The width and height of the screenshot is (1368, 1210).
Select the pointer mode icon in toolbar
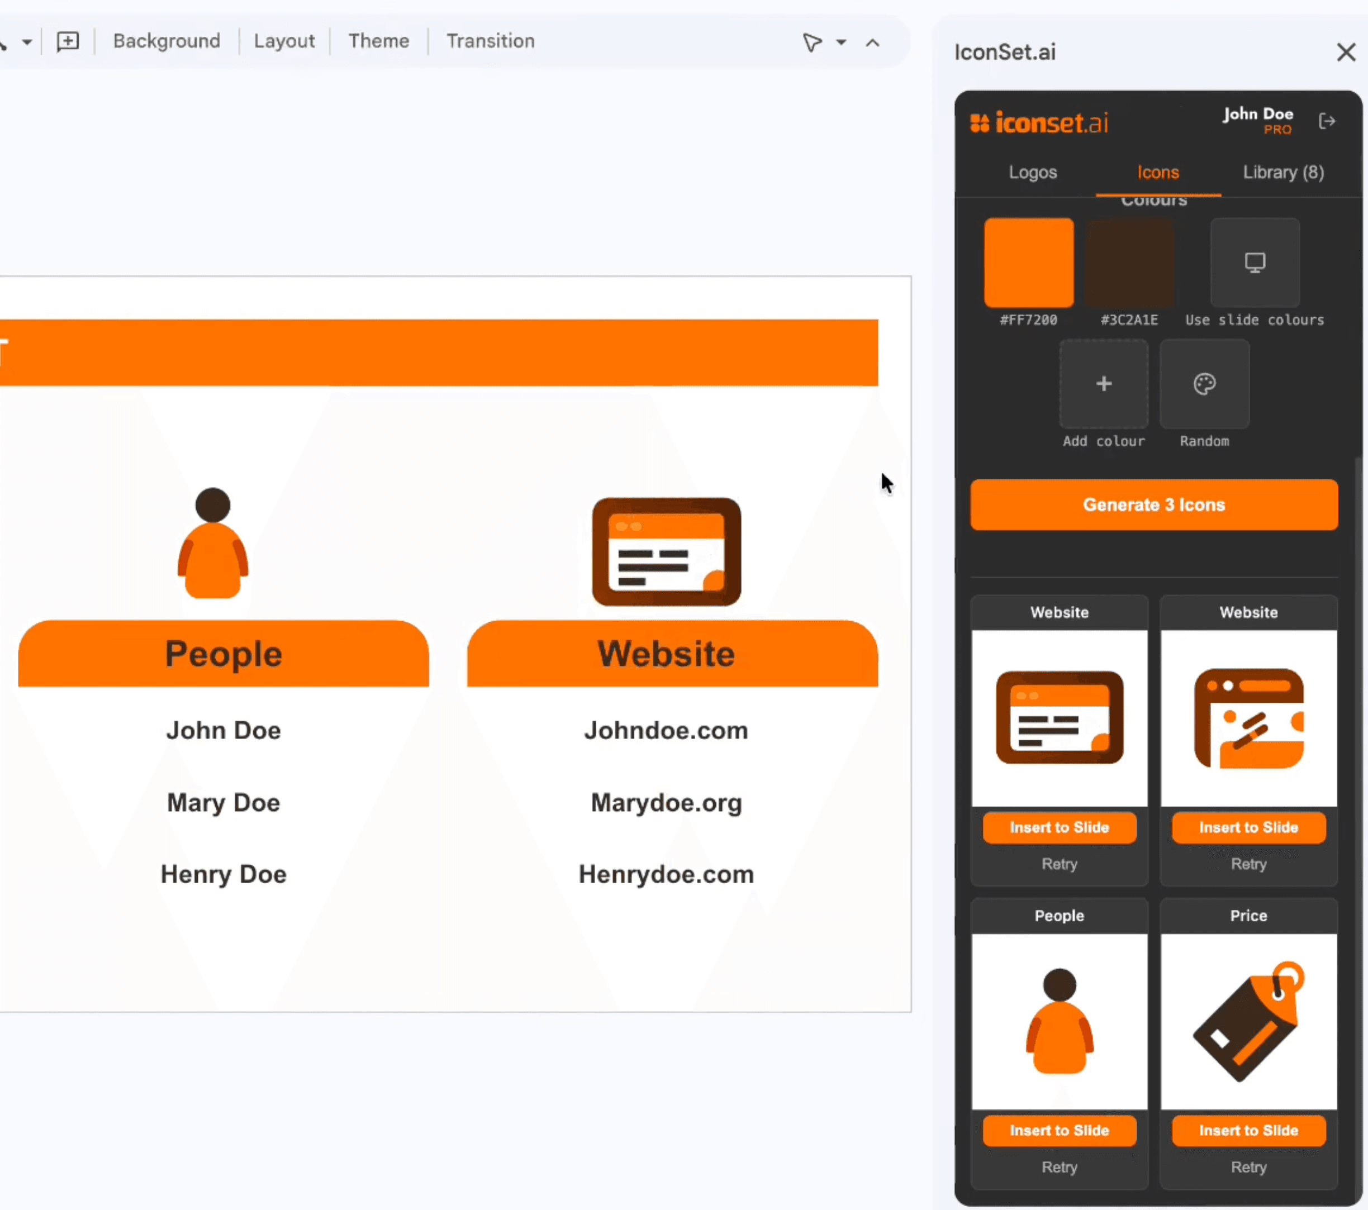[x=812, y=43]
